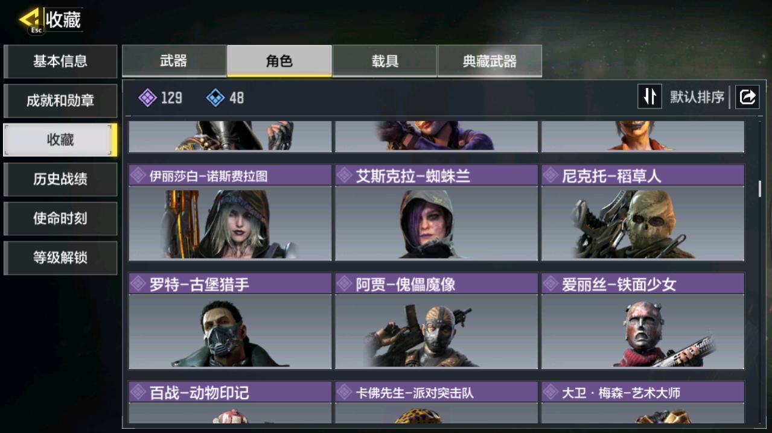Open the 典藏武器 tab
772x433 pixels.
pyautogui.click(x=490, y=61)
